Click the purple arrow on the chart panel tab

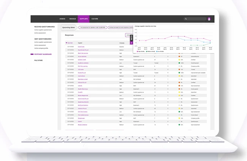click(131, 43)
